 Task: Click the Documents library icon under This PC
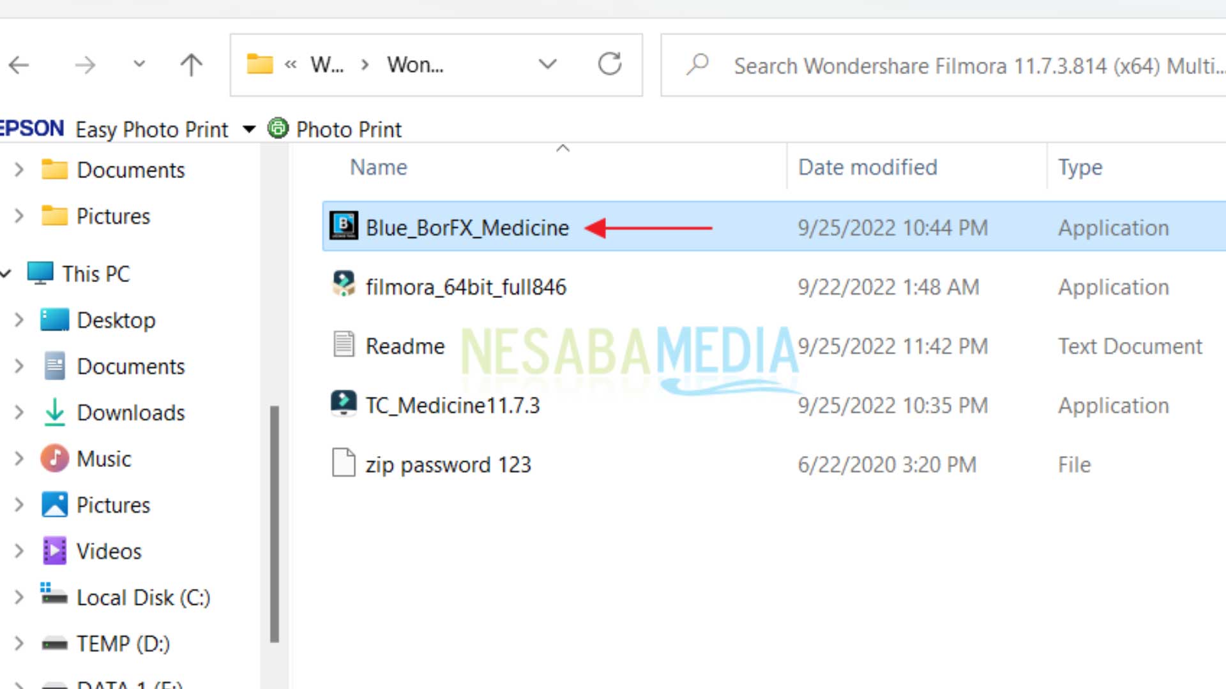54,366
